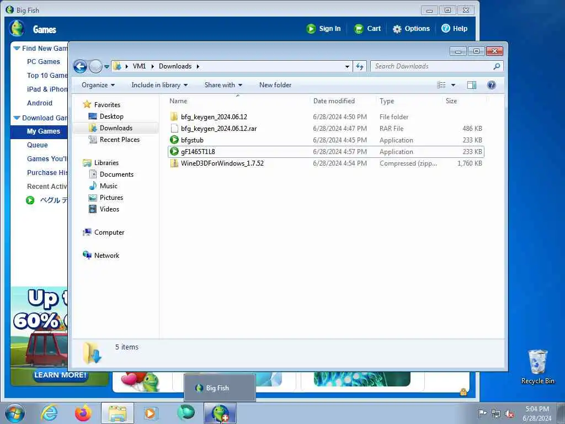Expand address bar previous locations dropdown
Viewport: 565px width, 424px height.
click(x=347, y=66)
